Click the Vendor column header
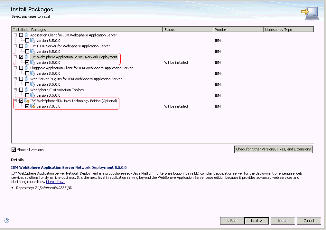Screen dimensions: 326x230 point(238,30)
